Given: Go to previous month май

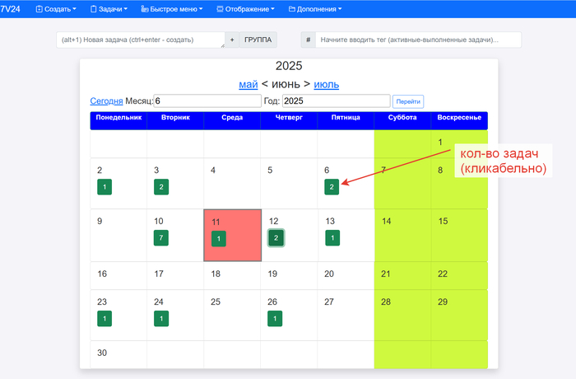Looking at the screenshot, I should (249, 84).
